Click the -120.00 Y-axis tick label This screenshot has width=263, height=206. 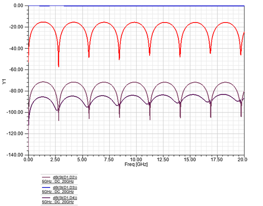[15, 134]
